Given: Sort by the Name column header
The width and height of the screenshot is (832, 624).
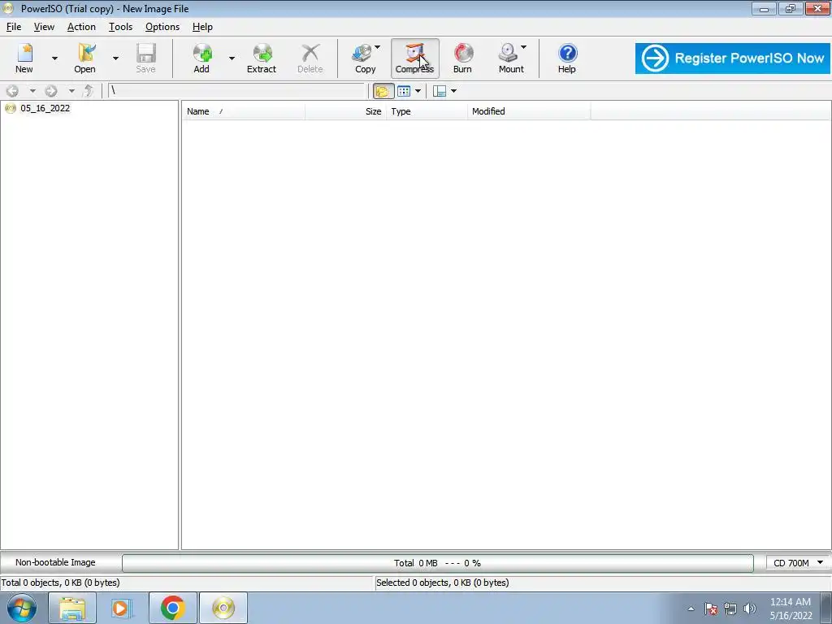Looking at the screenshot, I should point(244,111).
